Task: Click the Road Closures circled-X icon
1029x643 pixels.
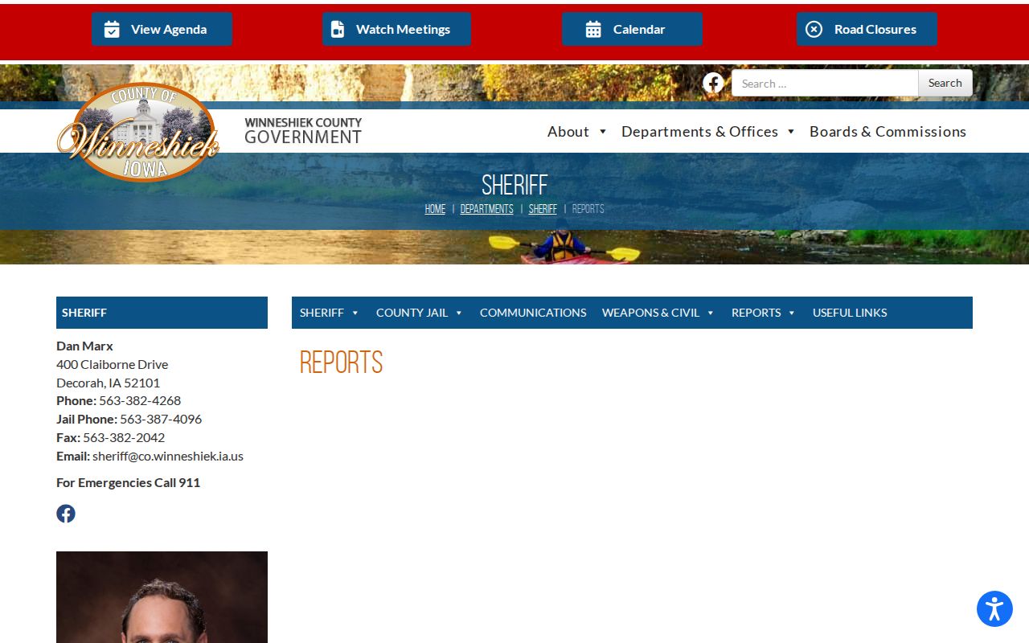Action: point(814,29)
